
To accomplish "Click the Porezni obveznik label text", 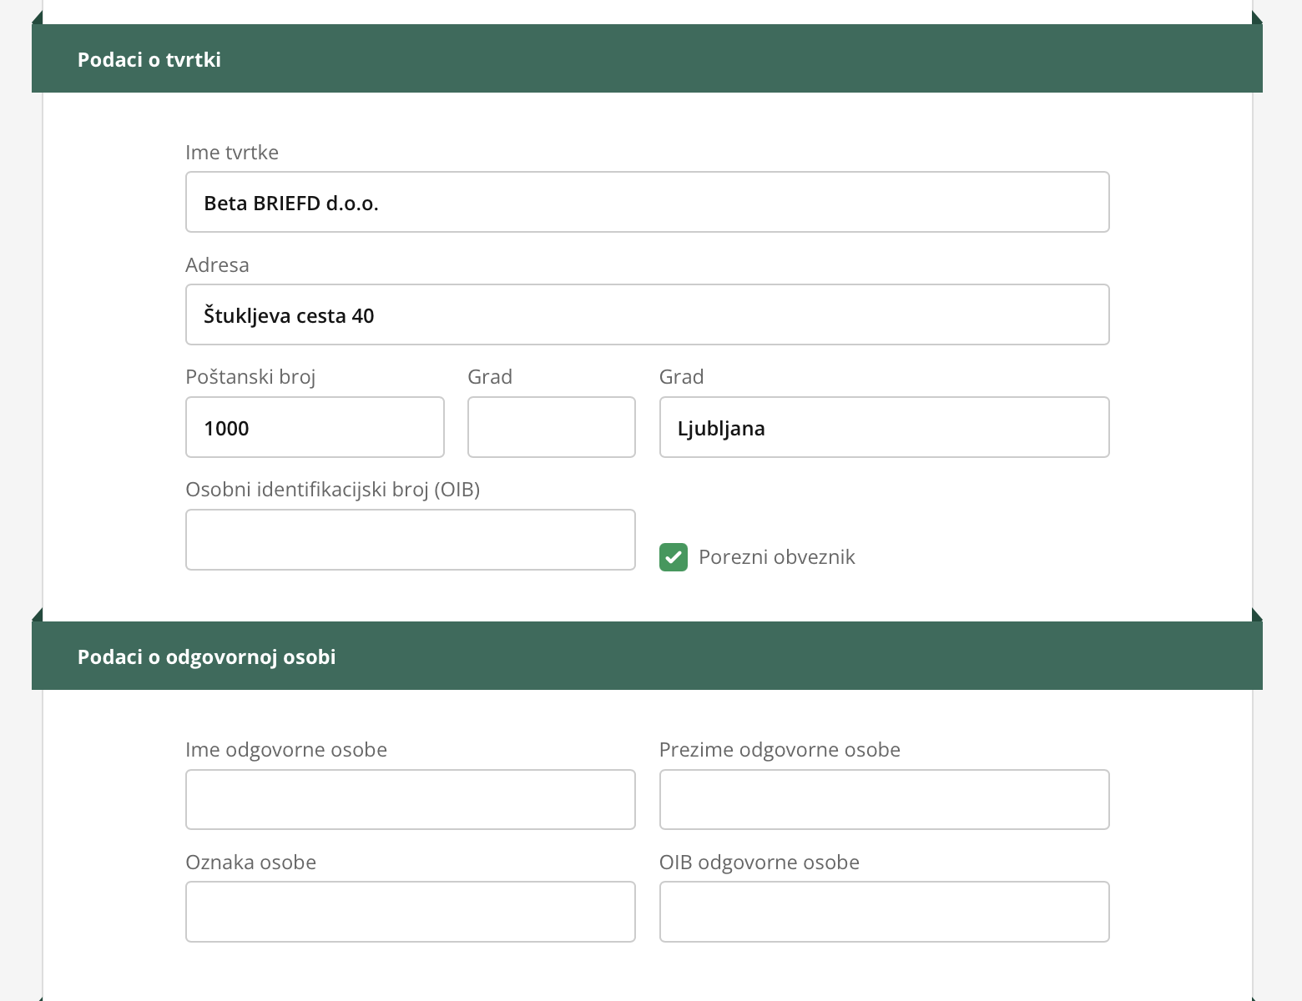I will [x=776, y=557].
